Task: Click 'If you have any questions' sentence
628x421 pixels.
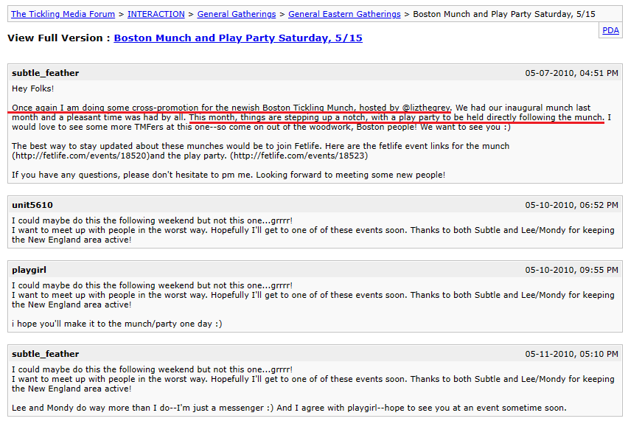Action: click(228, 175)
